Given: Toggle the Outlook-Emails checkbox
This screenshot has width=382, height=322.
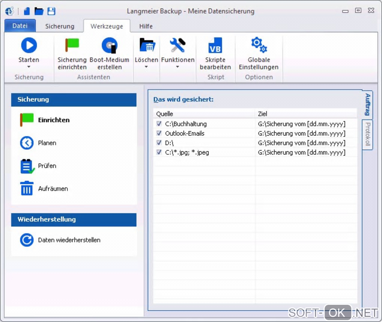Looking at the screenshot, I should click(x=159, y=133).
